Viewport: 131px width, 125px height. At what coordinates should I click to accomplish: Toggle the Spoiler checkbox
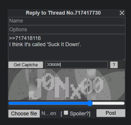(x=66, y=113)
